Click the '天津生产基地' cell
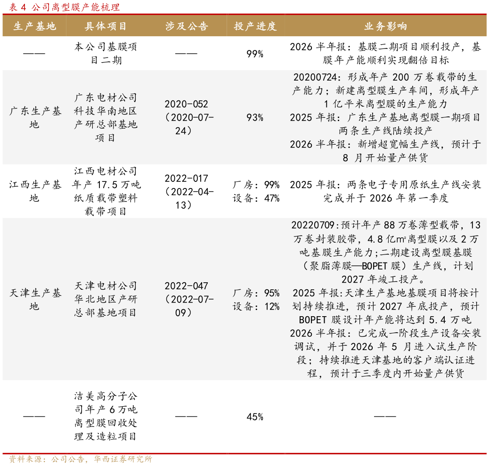This screenshot has width=489, height=466. 34,300
